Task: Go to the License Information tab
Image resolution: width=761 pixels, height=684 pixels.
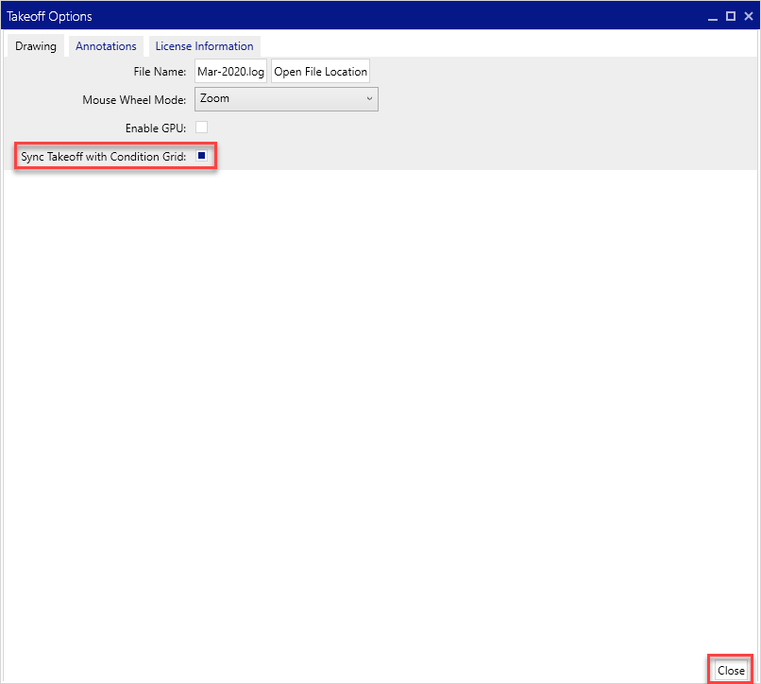Action: pos(204,45)
